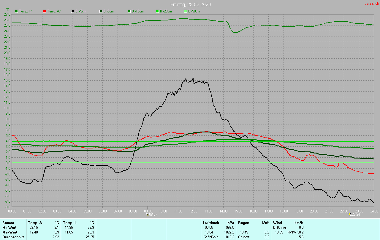Click the '13:35' wind gust time
Screen dimensions: 380x240
pyautogui.click(x=279, y=232)
